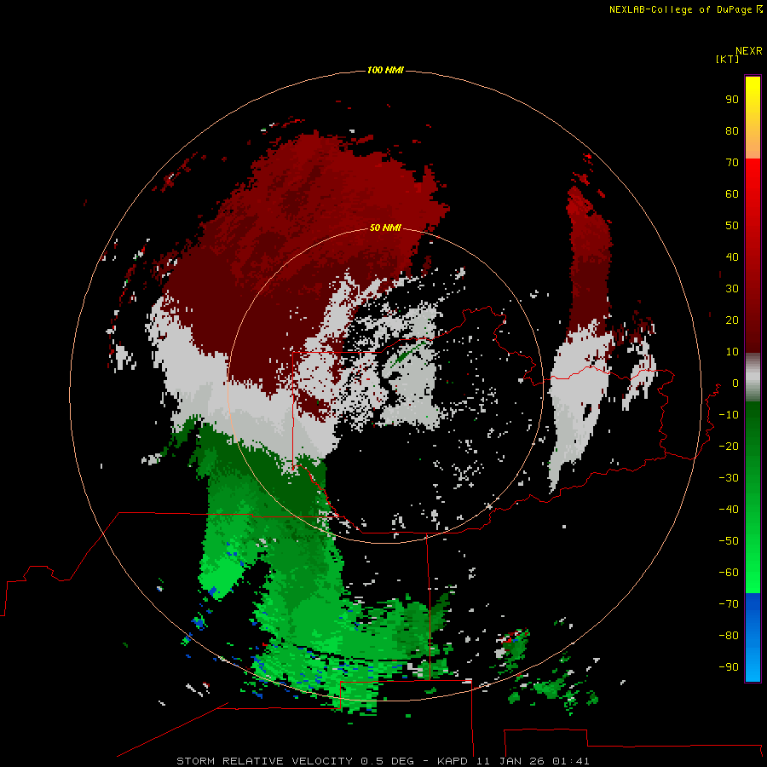Click the 0 value on velocity scale

click(x=735, y=383)
